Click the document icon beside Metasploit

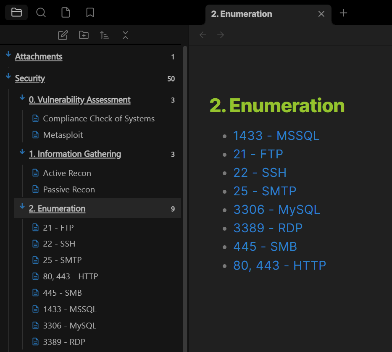tap(35, 135)
